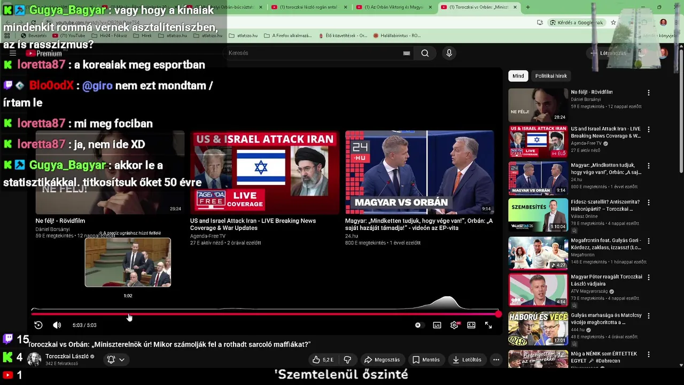Select the Politikai hírek filter chip
The width and height of the screenshot is (684, 385).
coord(551,76)
